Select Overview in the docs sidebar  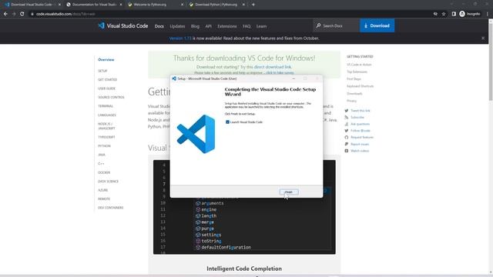(x=106, y=60)
